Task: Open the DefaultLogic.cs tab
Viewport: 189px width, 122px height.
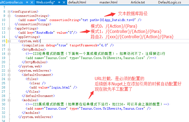Action: pyautogui.click(x=170, y=2)
